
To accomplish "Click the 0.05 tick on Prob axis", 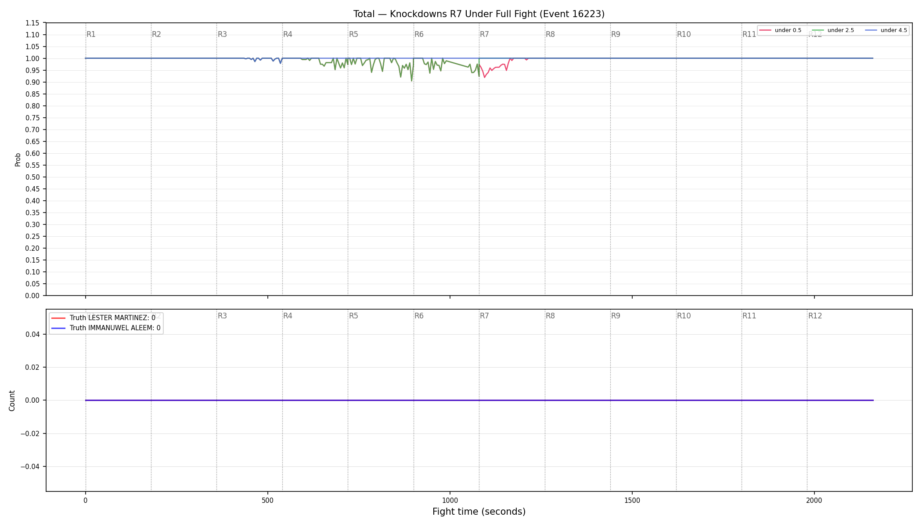I will tap(32, 284).
